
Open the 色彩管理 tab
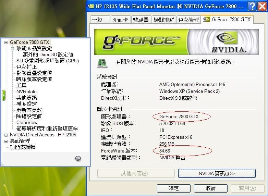tap(188, 20)
